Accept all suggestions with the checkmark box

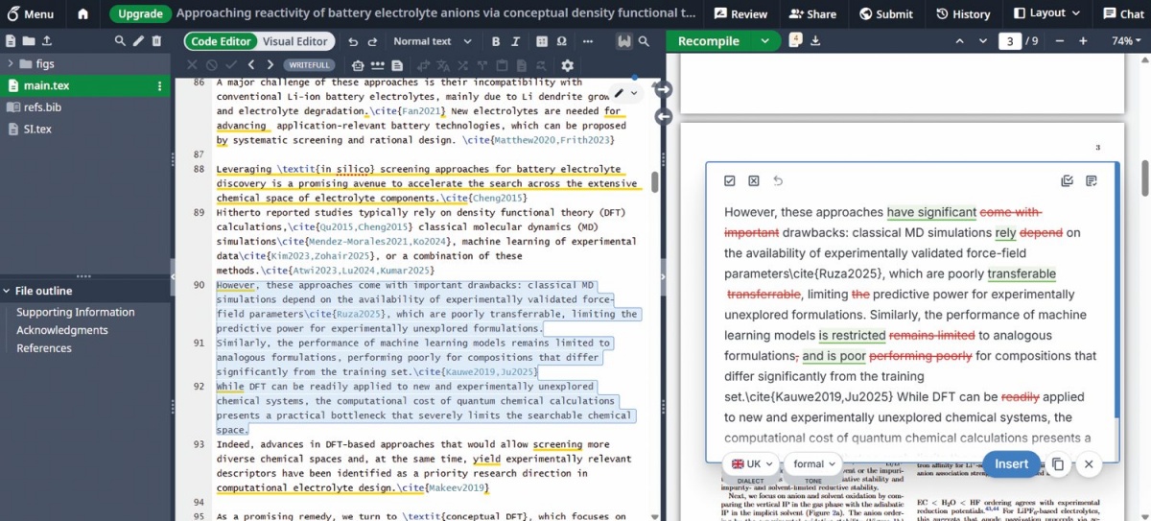(729, 180)
